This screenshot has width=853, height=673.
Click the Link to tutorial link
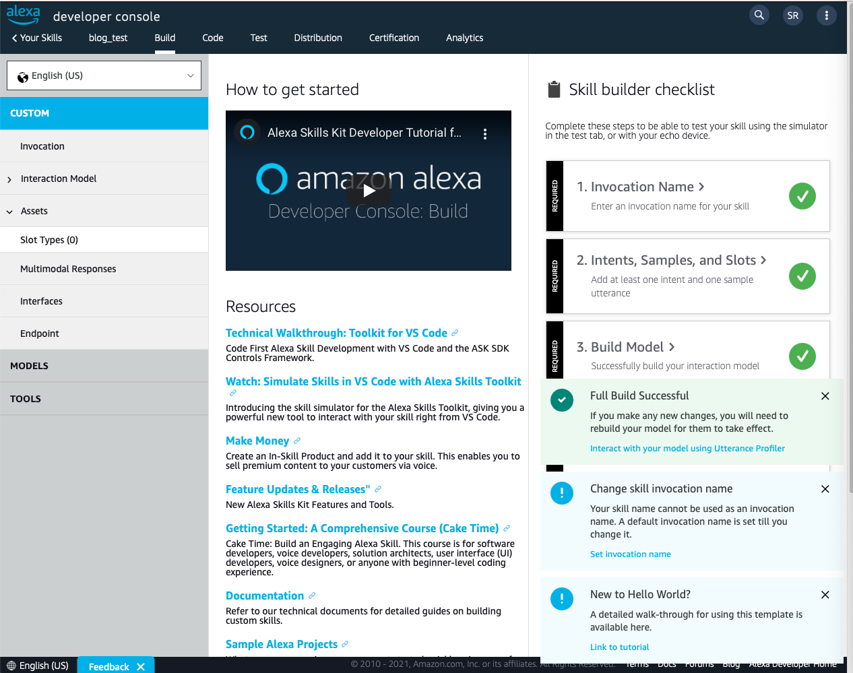(x=620, y=647)
